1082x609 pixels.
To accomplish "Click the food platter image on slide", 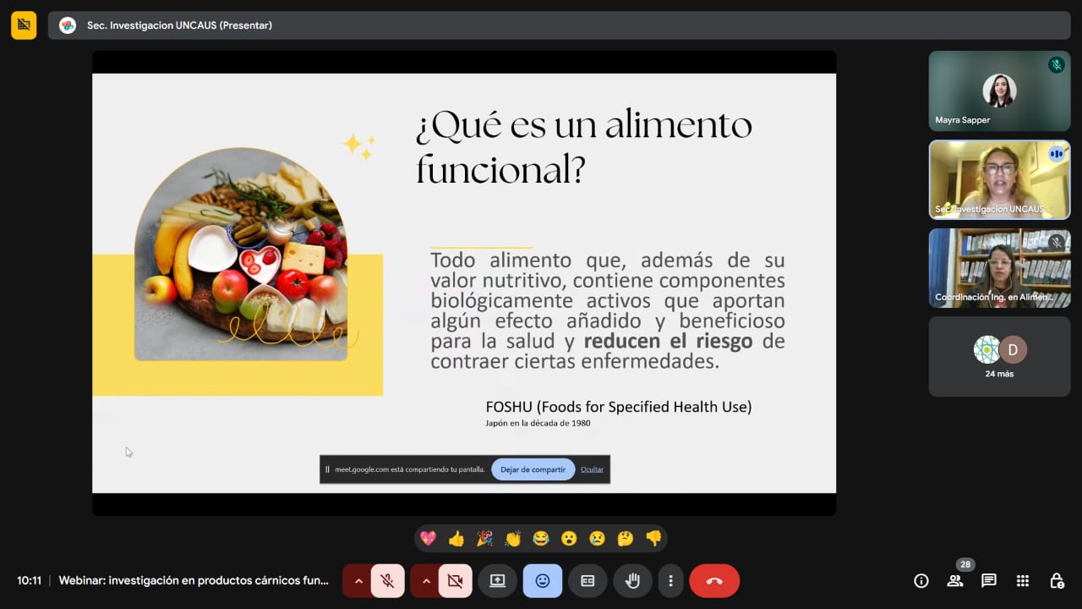I will (241, 254).
